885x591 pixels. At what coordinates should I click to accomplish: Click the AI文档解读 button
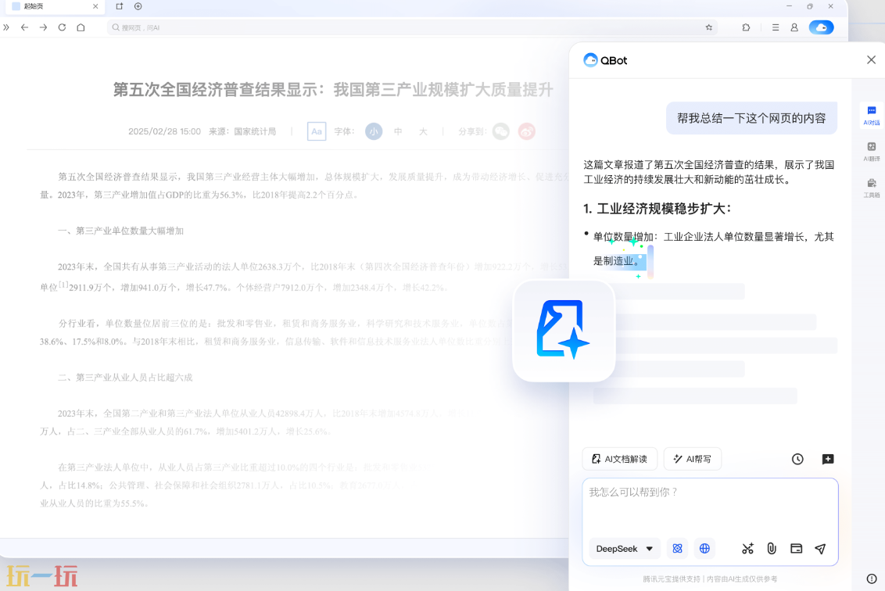(x=619, y=459)
